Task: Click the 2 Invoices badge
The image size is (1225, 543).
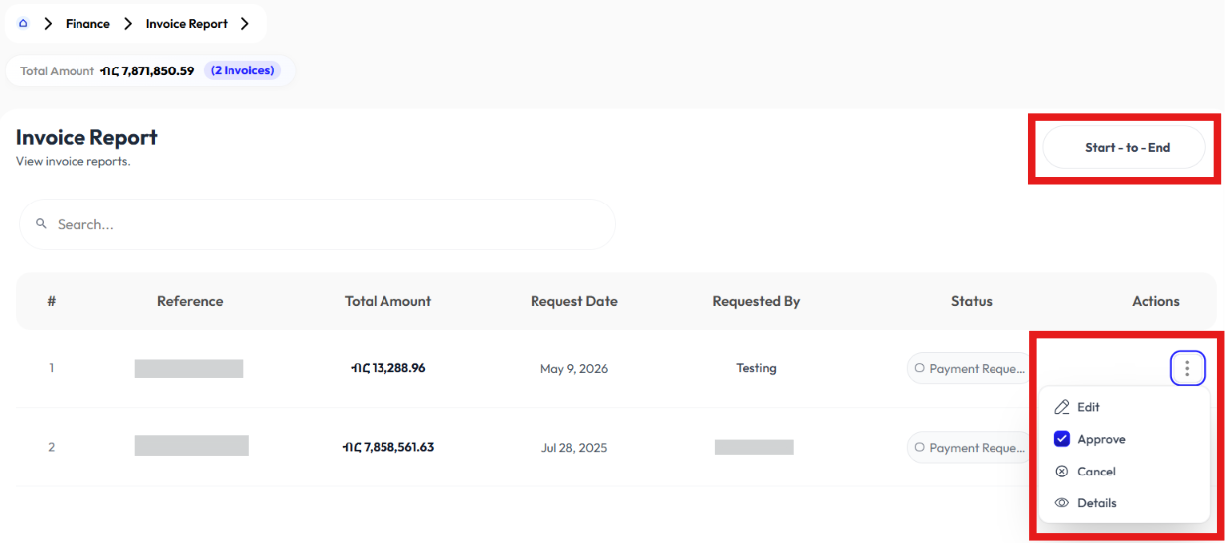Action: coord(242,70)
